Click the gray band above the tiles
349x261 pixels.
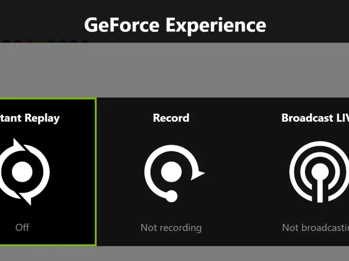(174, 70)
